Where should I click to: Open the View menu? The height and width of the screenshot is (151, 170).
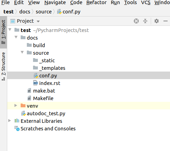(34, 2)
